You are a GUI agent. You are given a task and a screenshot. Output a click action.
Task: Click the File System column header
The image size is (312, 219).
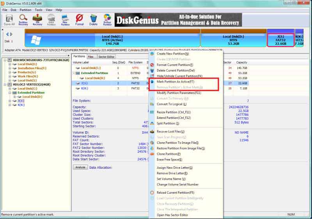[135, 62]
